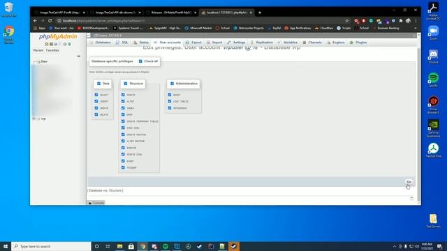Click the phpMyAdmin home icon in sidebar

coord(47,44)
